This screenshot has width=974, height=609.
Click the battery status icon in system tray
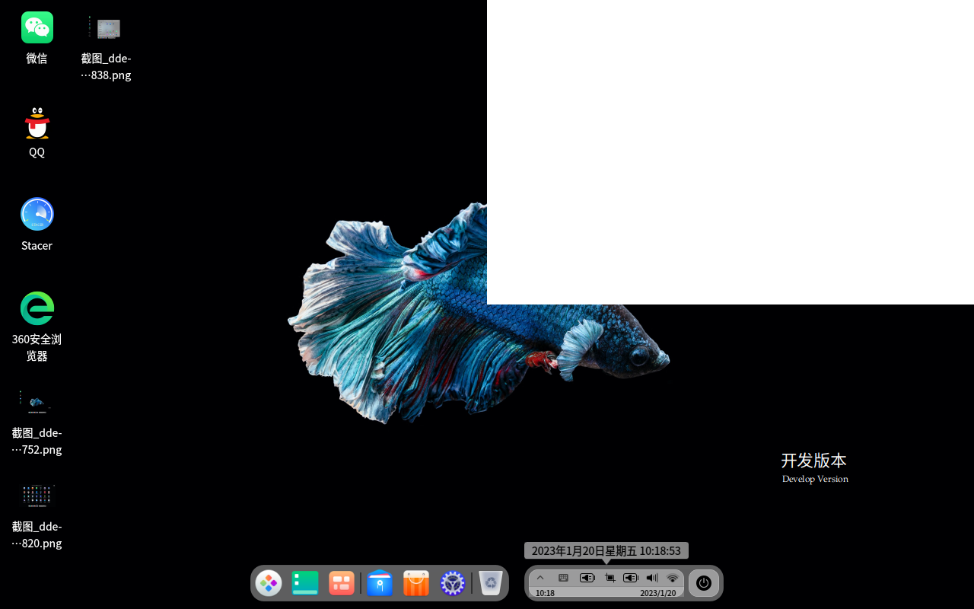[587, 578]
